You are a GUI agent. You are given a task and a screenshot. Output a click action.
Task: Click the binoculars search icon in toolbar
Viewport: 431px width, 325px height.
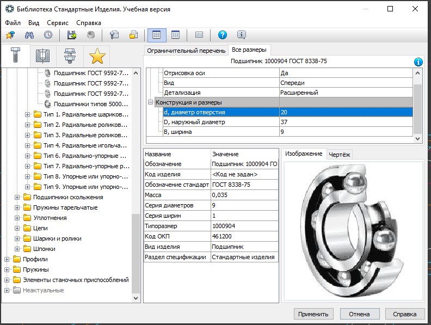[x=29, y=35]
